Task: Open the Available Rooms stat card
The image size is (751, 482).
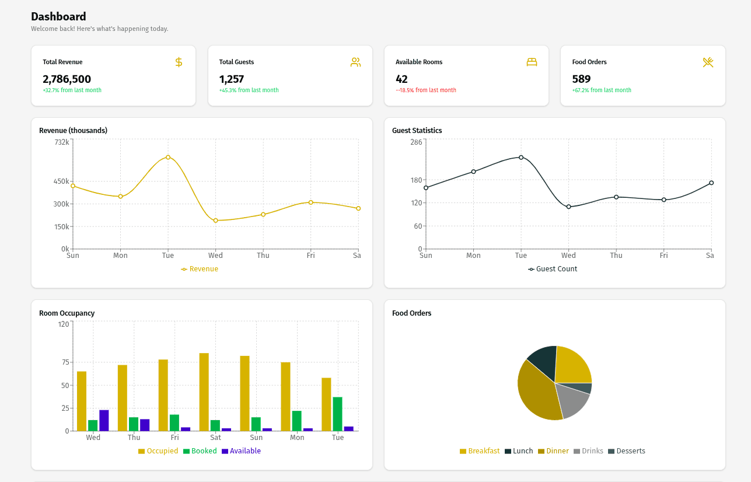Action: pos(466,75)
